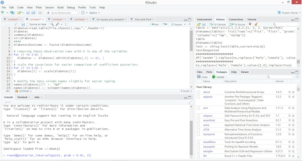Open the workspace panes layout icon
The height and width of the screenshot is (161, 302).
coord(83,13)
